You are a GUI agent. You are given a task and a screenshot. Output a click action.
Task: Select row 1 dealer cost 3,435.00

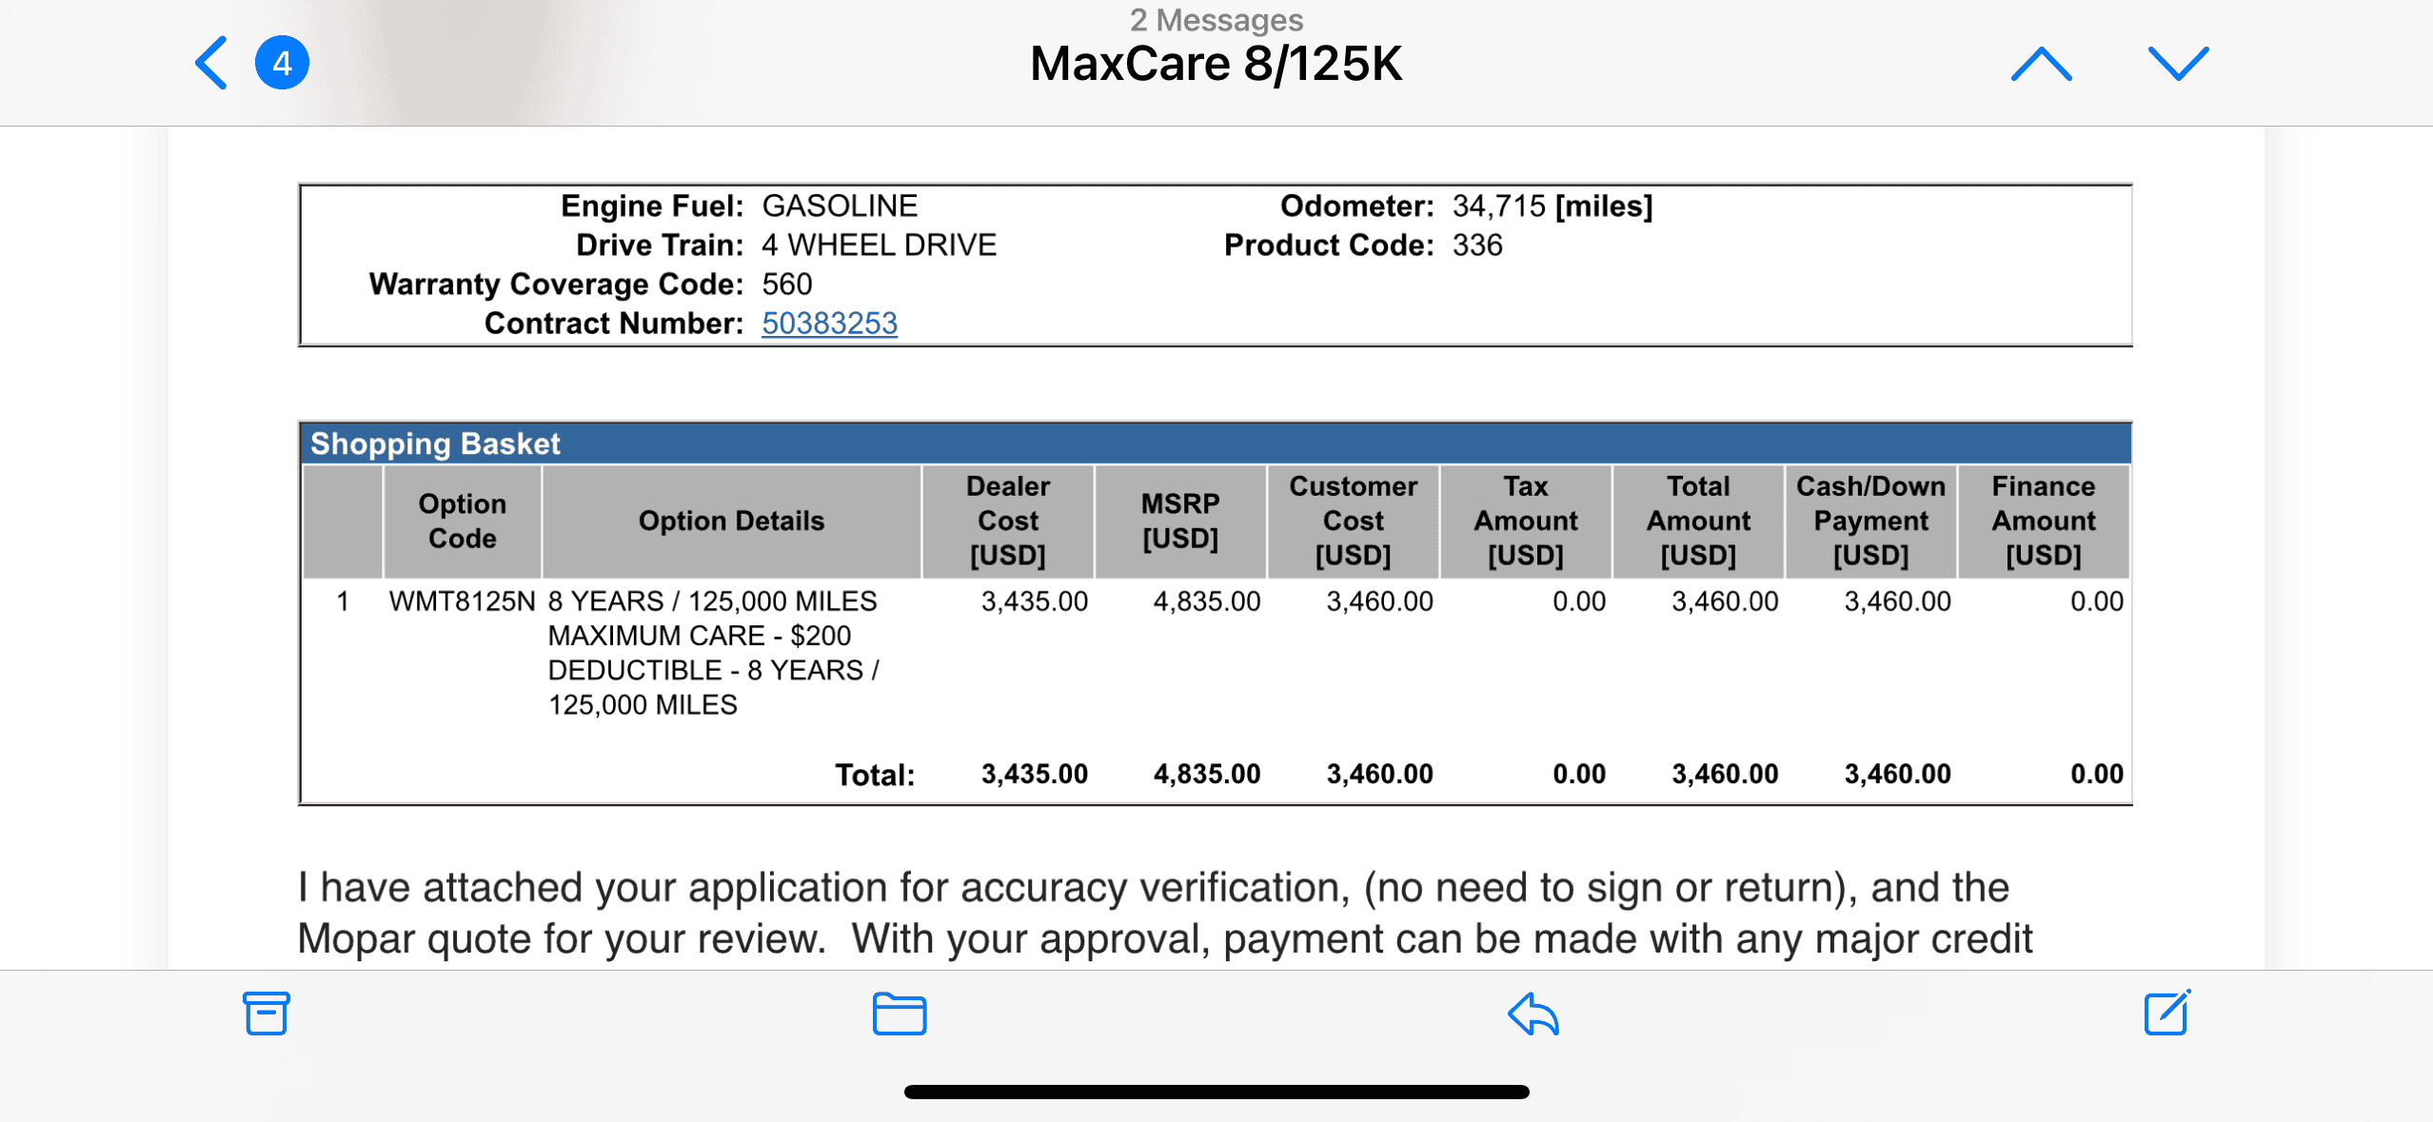pos(1034,601)
